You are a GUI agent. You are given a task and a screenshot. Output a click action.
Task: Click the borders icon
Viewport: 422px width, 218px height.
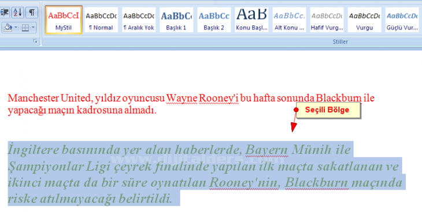[25, 27]
